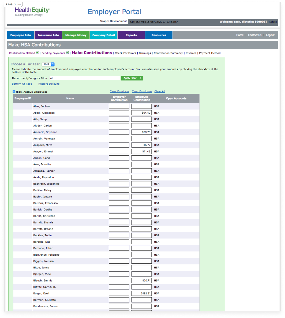Click employer contribution field for Banick, Dortha

click(119, 209)
